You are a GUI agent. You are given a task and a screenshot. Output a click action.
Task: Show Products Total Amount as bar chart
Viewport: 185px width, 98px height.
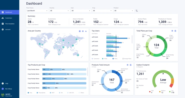(x=130, y=65)
